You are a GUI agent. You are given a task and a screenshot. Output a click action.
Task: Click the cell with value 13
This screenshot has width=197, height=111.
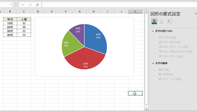24,35
